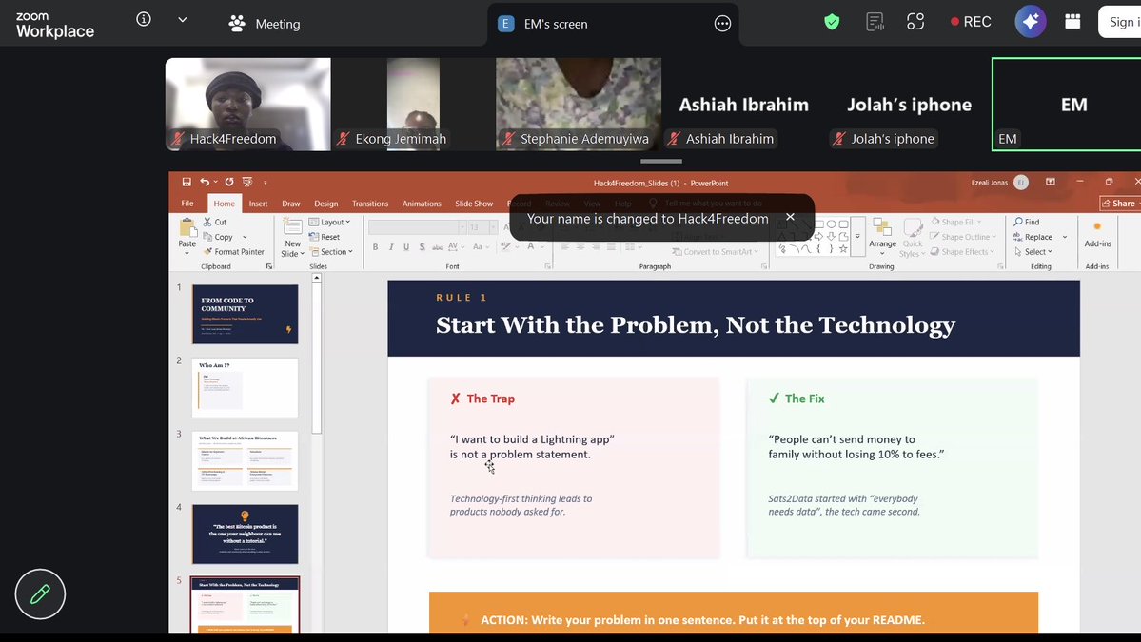Select the Jolah's iphone participant tile
Screen dimensions: 1141x642
tap(909, 104)
